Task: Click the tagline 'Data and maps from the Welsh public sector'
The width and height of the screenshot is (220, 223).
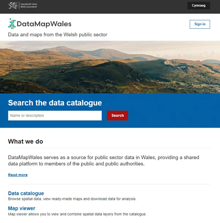Action: pyautogui.click(x=58, y=35)
